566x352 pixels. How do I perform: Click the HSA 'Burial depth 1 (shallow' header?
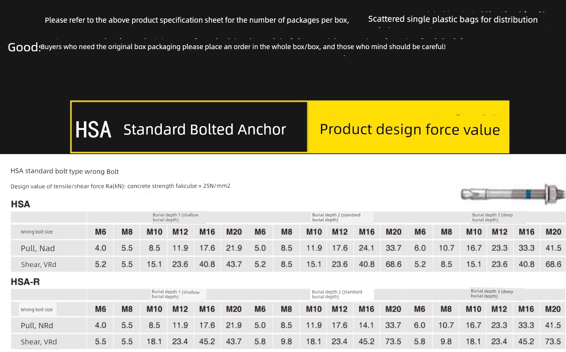175,217
